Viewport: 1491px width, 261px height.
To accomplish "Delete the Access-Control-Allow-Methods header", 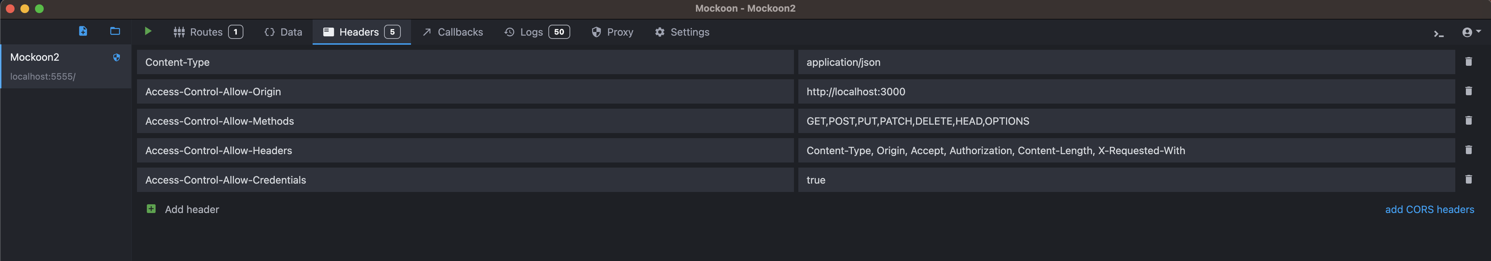I will coord(1468,120).
